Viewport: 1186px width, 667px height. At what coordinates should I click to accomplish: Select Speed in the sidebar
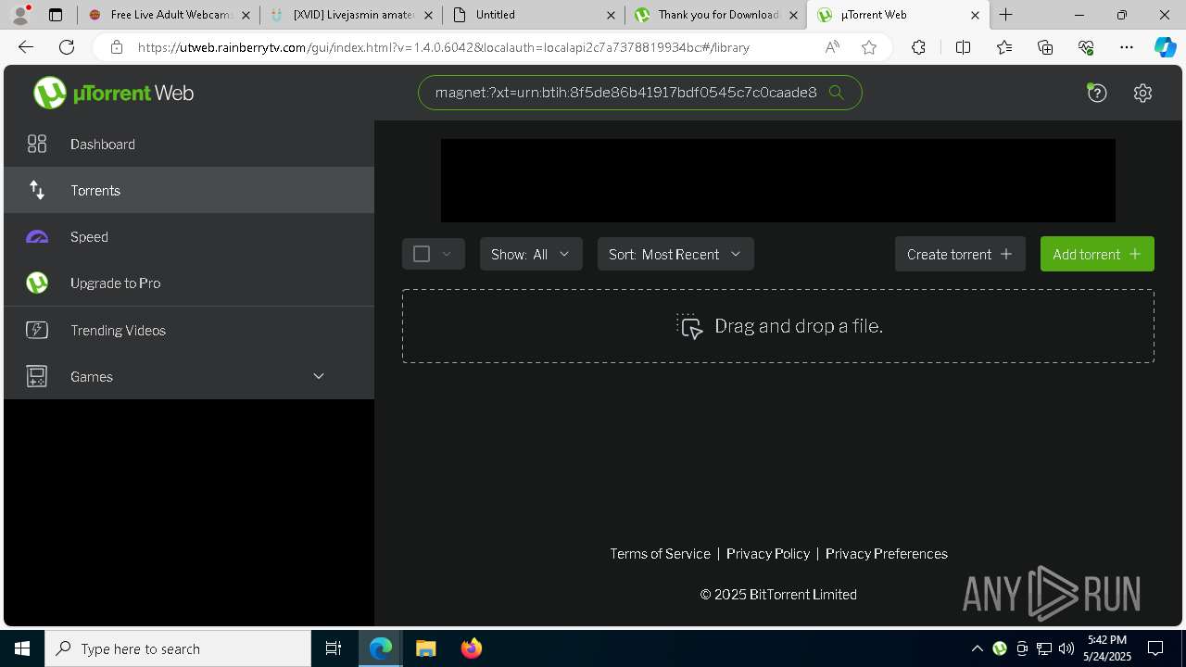pyautogui.click(x=189, y=236)
